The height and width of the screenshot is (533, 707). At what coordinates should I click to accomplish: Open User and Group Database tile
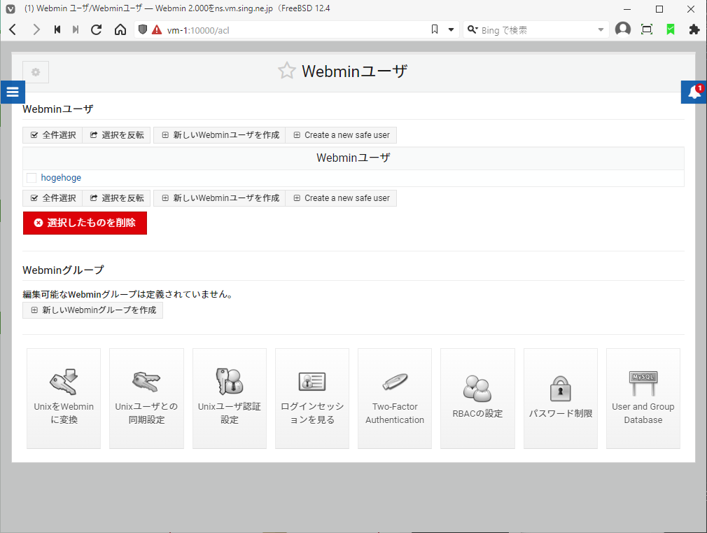click(x=643, y=399)
